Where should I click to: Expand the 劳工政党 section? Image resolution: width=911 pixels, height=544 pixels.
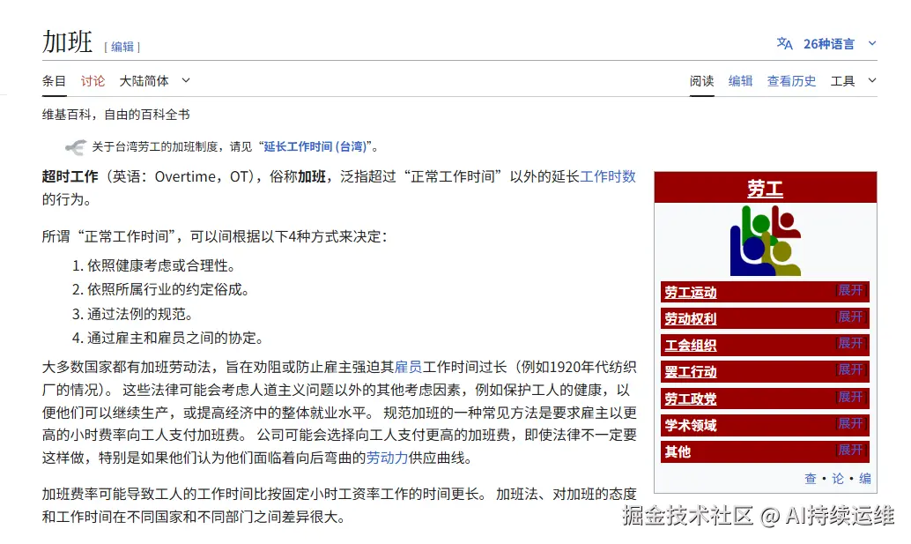pyautogui.click(x=849, y=399)
